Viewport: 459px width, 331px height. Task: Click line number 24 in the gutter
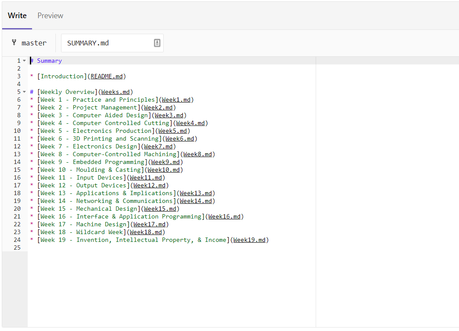17,240
